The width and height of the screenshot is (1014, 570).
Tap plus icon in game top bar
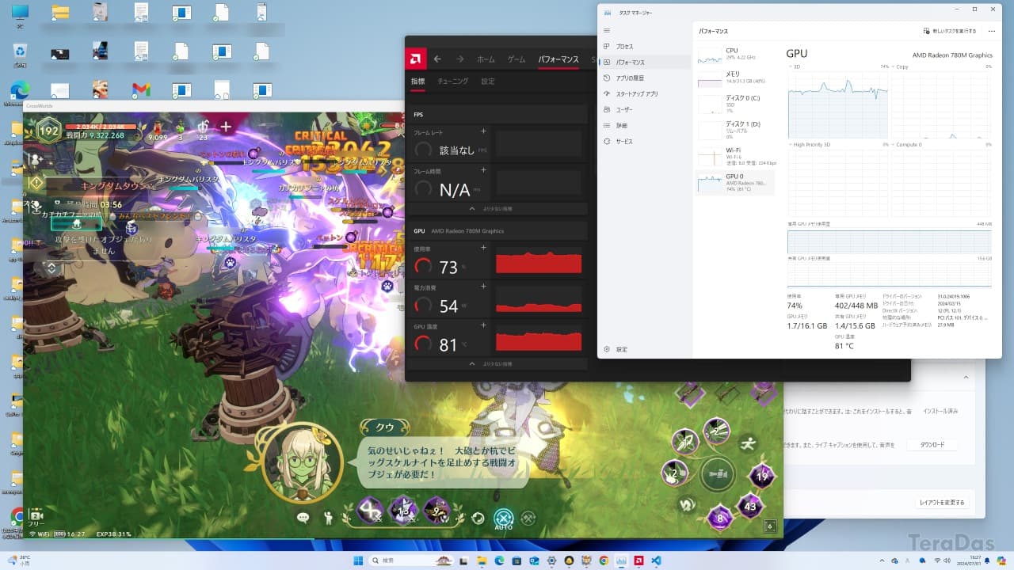point(226,127)
